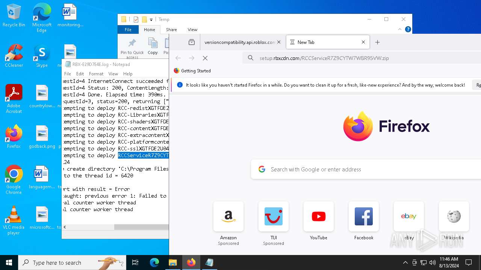Open the network icon in system tray

(x=424, y=262)
